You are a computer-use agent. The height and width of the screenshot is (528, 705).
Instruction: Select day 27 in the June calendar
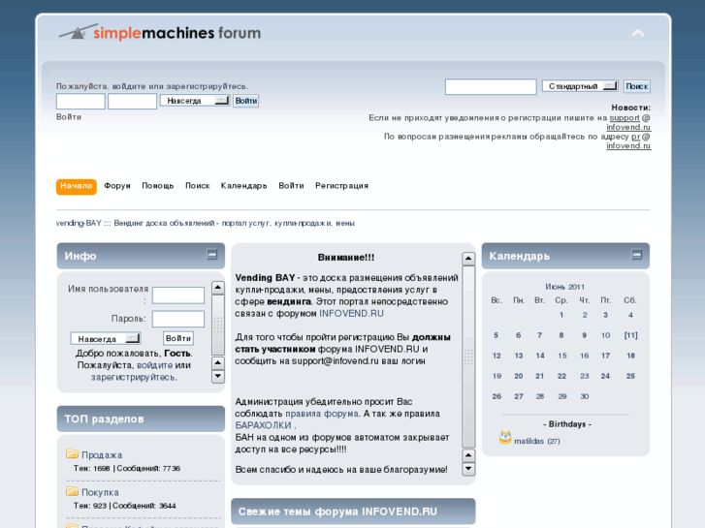point(519,396)
